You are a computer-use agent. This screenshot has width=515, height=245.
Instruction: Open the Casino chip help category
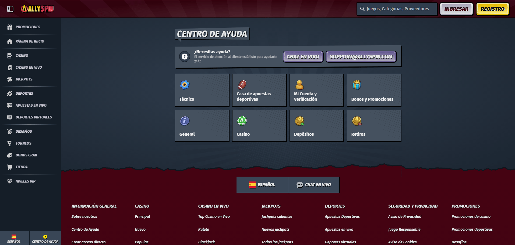[259, 126]
